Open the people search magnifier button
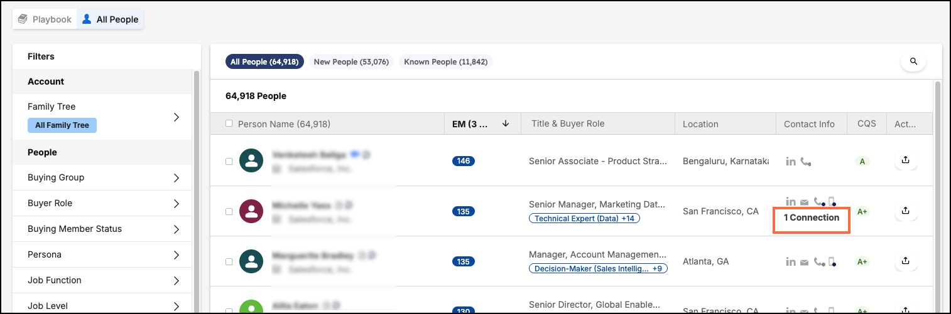Screen dimensions: 951x314 point(913,61)
